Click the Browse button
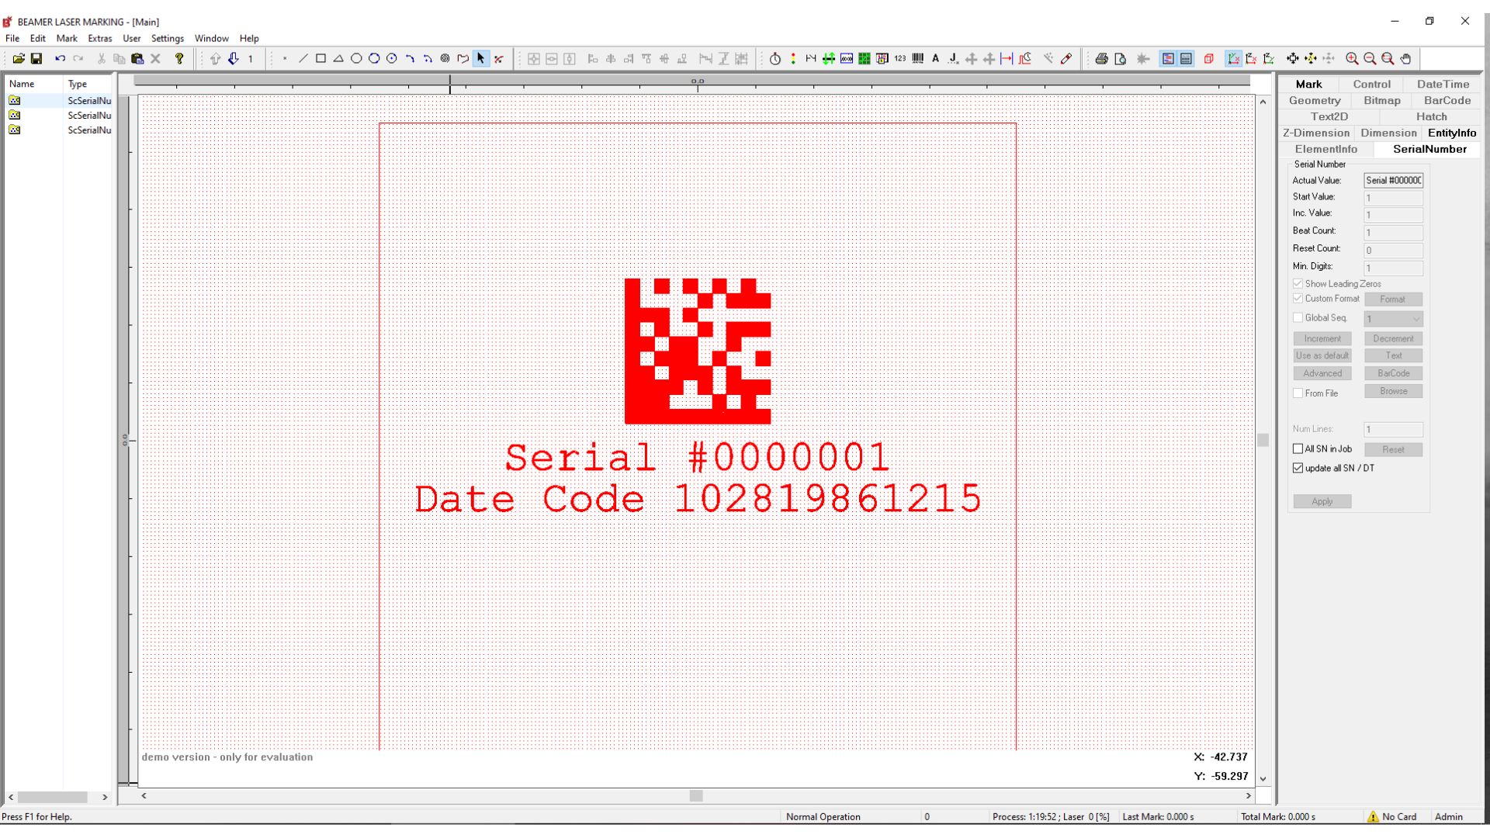1490x838 pixels. [x=1393, y=391]
